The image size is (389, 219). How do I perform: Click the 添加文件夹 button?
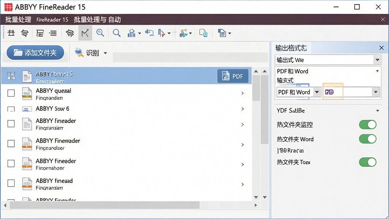35,52
